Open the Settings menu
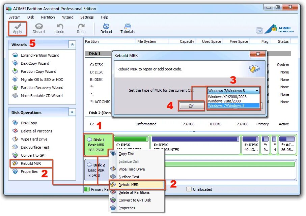The height and width of the screenshot is (216, 306). point(87,17)
